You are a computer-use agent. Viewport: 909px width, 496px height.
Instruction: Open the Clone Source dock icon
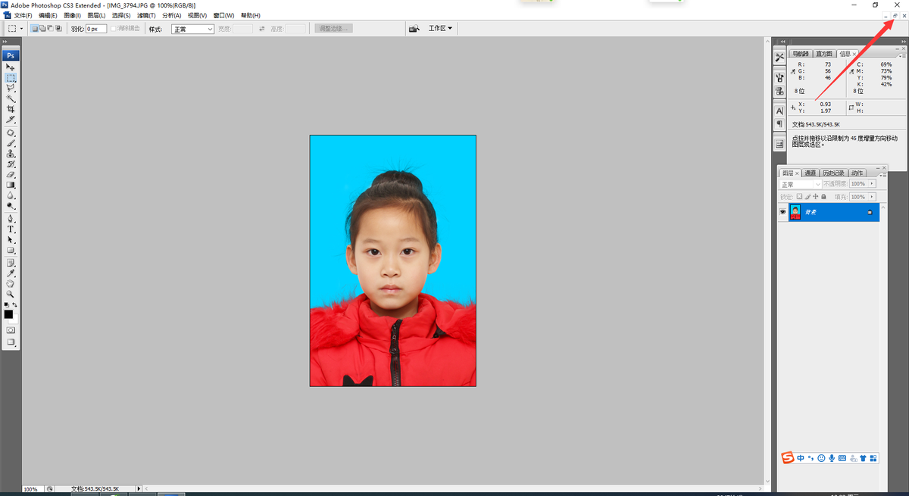point(779,91)
